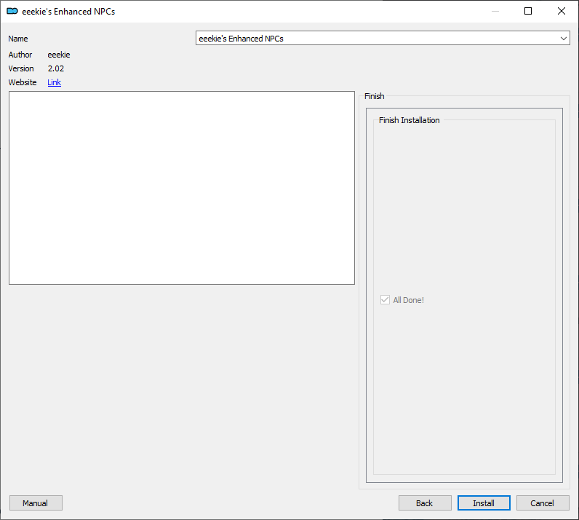Expand the Name dropdown arrow
This screenshot has width=579, height=520.
[x=563, y=39]
